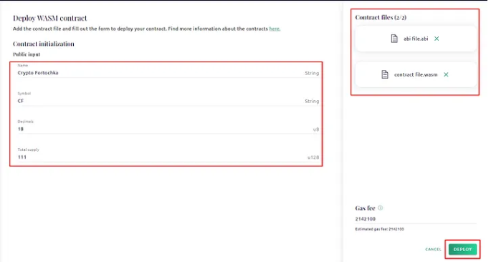Click the contract file.wasm document icon

pos(385,74)
